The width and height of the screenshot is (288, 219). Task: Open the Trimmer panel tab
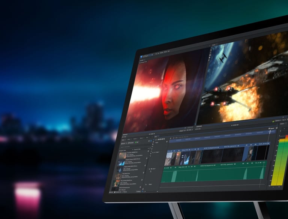pyautogui.click(x=142, y=60)
